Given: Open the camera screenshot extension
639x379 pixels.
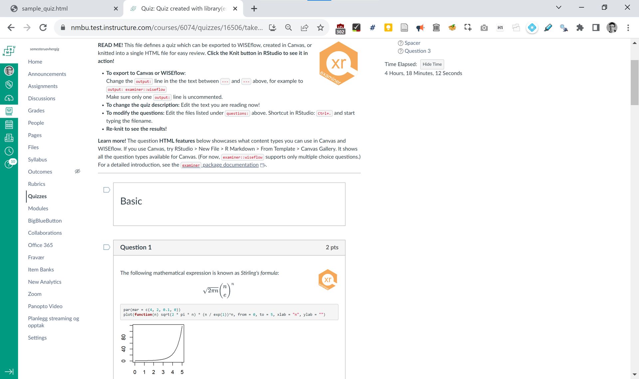Looking at the screenshot, I should coord(484,28).
